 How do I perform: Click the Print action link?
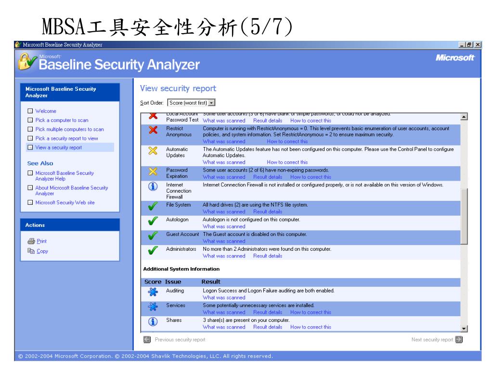(41, 241)
